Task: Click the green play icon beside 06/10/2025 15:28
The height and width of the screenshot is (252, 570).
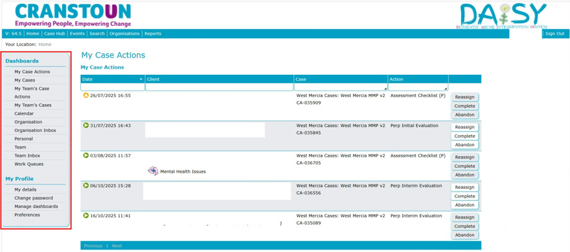Action: (85, 186)
